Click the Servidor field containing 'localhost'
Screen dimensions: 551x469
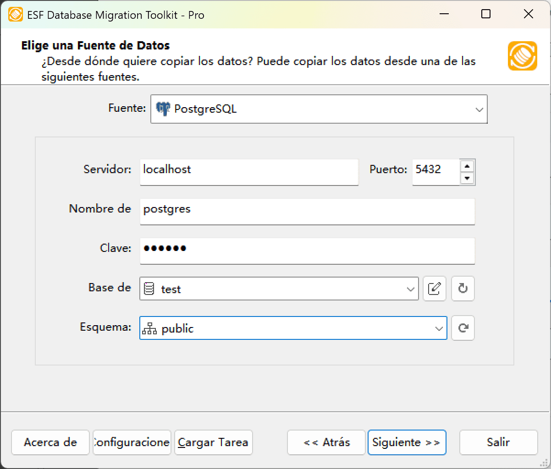pyautogui.click(x=249, y=172)
